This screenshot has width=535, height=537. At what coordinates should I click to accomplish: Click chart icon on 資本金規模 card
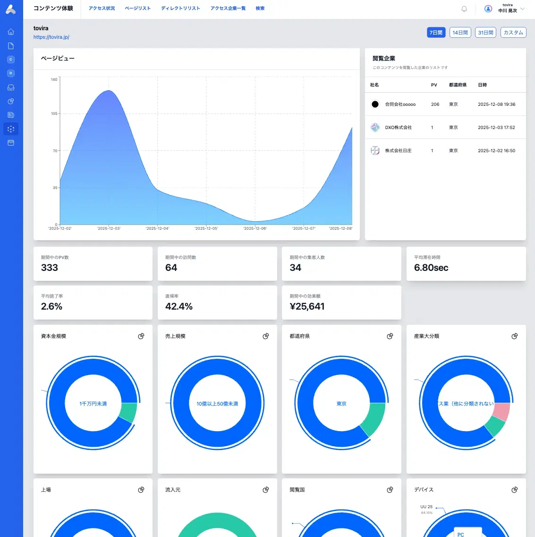pyautogui.click(x=141, y=336)
